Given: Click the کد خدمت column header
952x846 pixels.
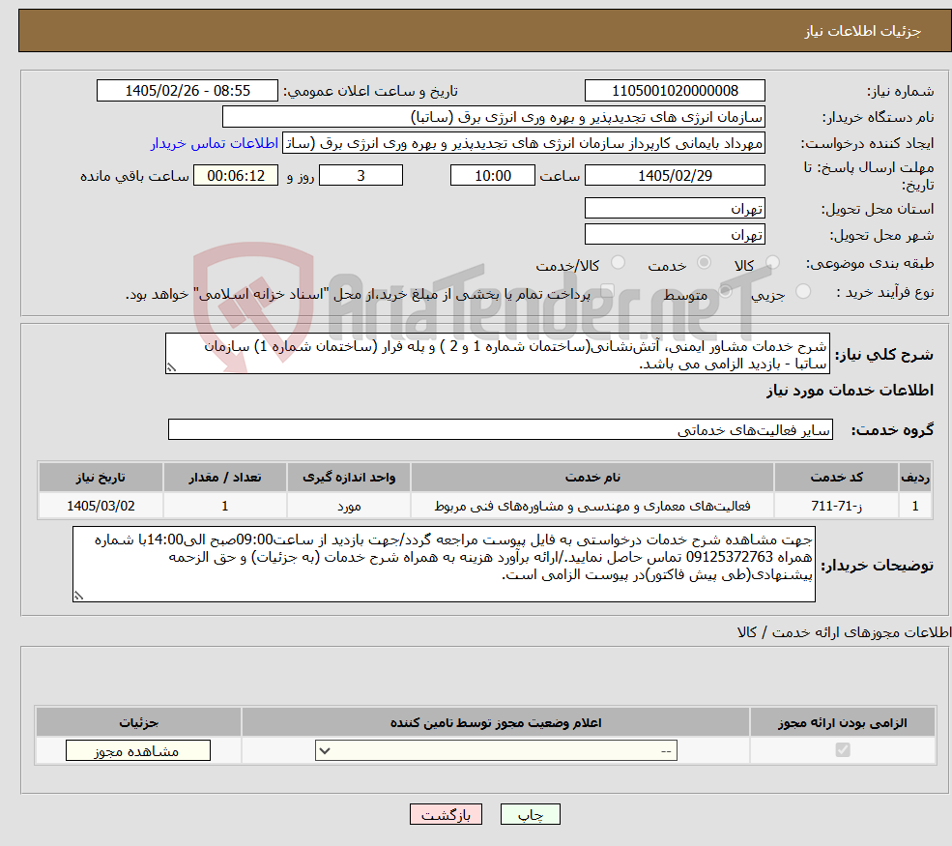Looking at the screenshot, I should point(836,478).
